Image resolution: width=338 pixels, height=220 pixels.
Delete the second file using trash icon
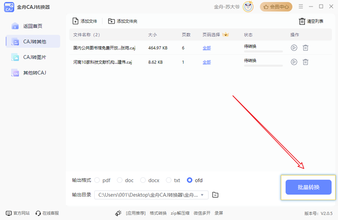(x=305, y=62)
